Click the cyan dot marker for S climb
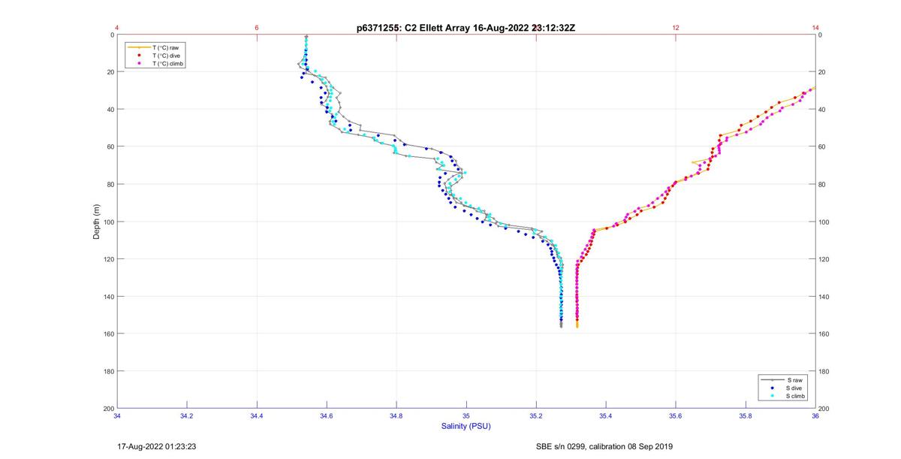Screen dimensions: 901x459 click(x=771, y=396)
